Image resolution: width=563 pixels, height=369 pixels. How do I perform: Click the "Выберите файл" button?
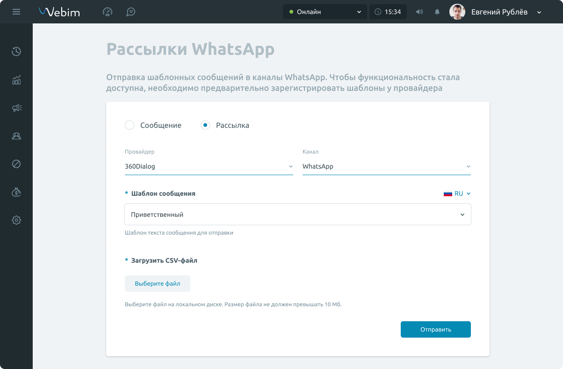point(157,284)
